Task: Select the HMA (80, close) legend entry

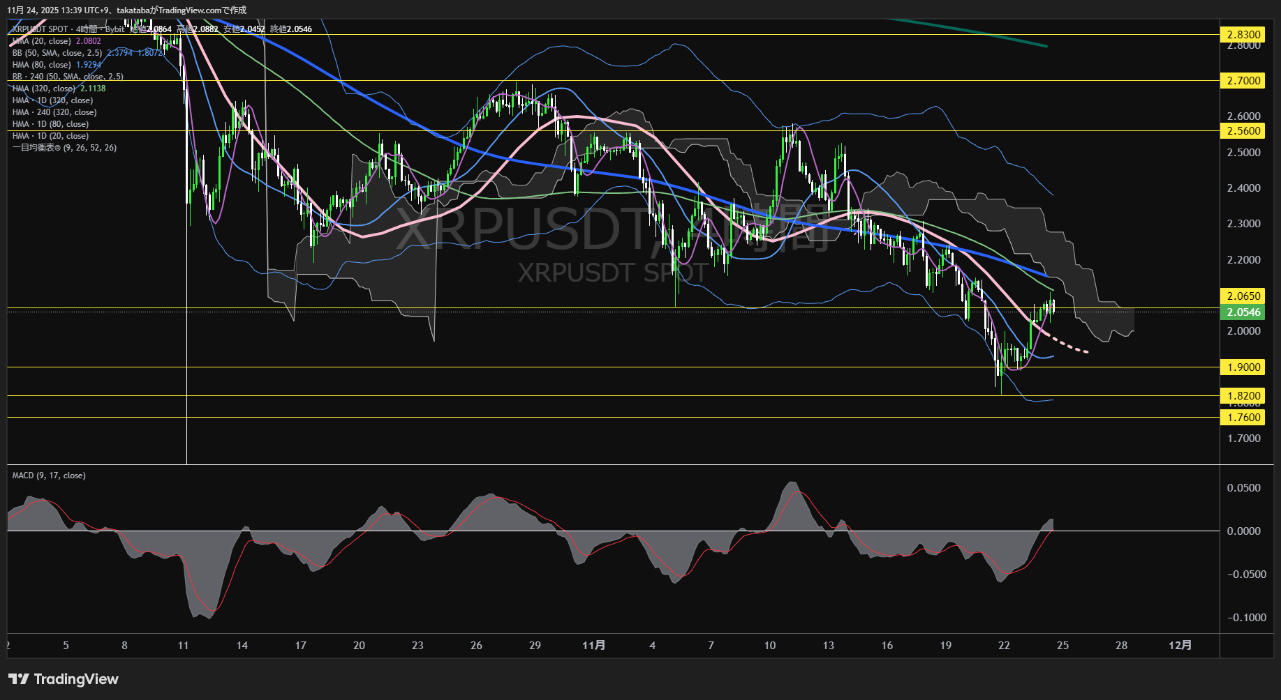Action: coord(40,64)
